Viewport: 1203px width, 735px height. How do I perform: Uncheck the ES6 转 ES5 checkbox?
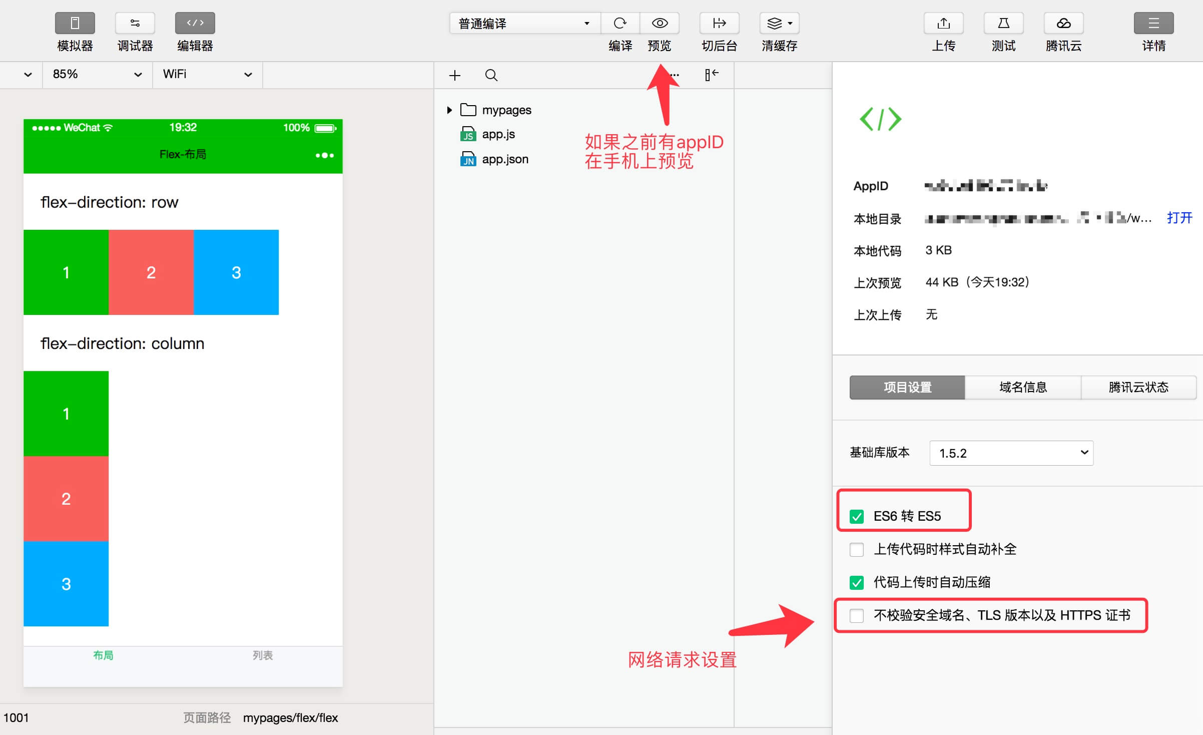857,516
